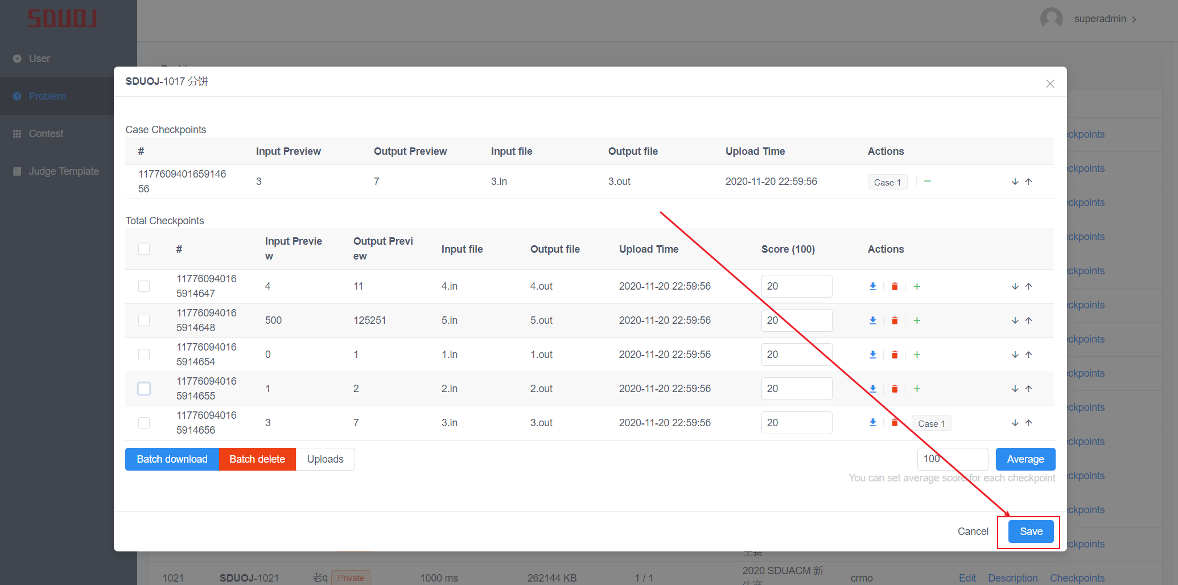Move Total Checkpoints 3.in row up
1178x585 pixels.
[x=1028, y=423]
